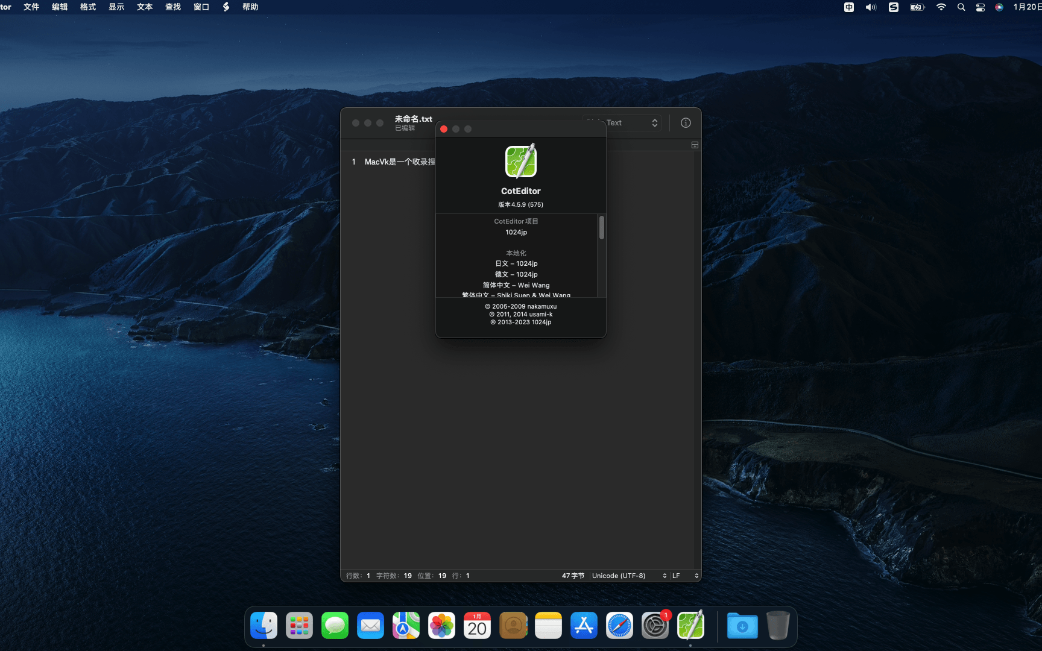1042x651 pixels.
Task: Click the Sogou input S icon
Action: 894,7
